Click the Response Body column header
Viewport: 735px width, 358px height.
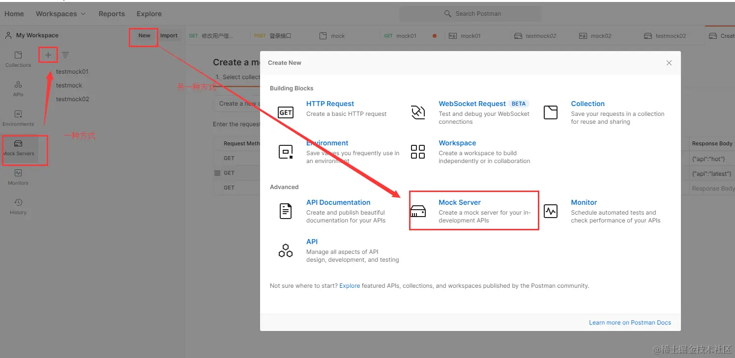(x=712, y=143)
